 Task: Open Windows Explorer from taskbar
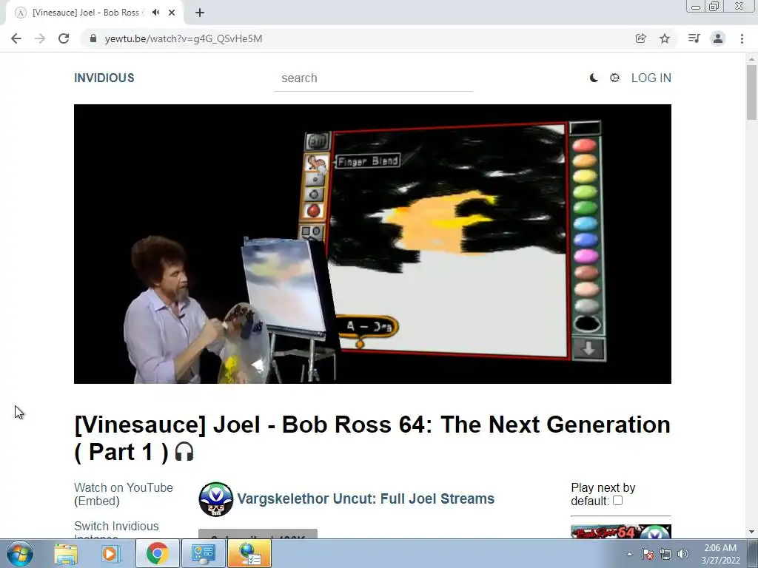(66, 553)
